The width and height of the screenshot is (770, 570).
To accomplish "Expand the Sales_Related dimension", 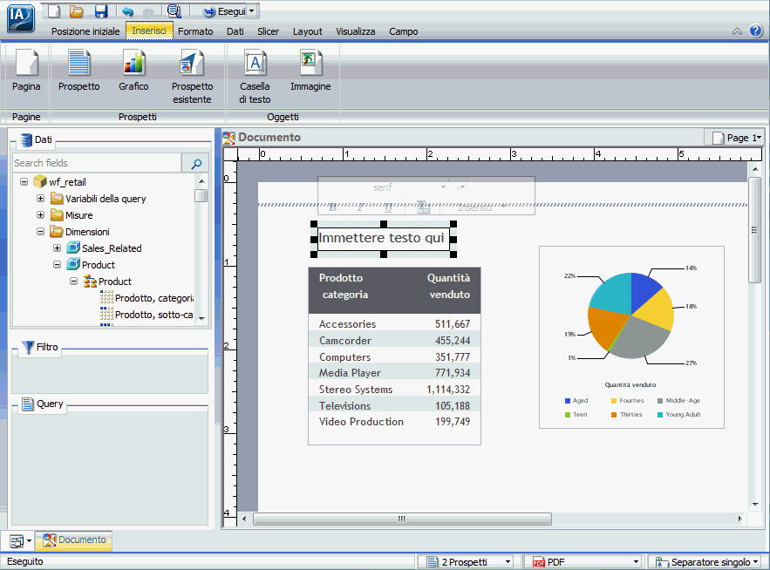I will pos(57,248).
